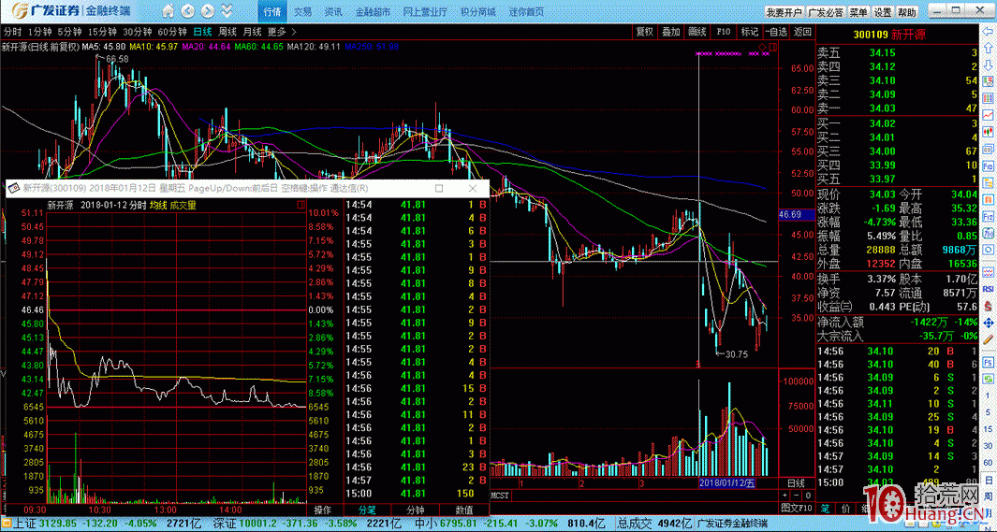Screen dimensions: 997x532
Task: Select the 1分钟 chart period
Action: (x=39, y=31)
